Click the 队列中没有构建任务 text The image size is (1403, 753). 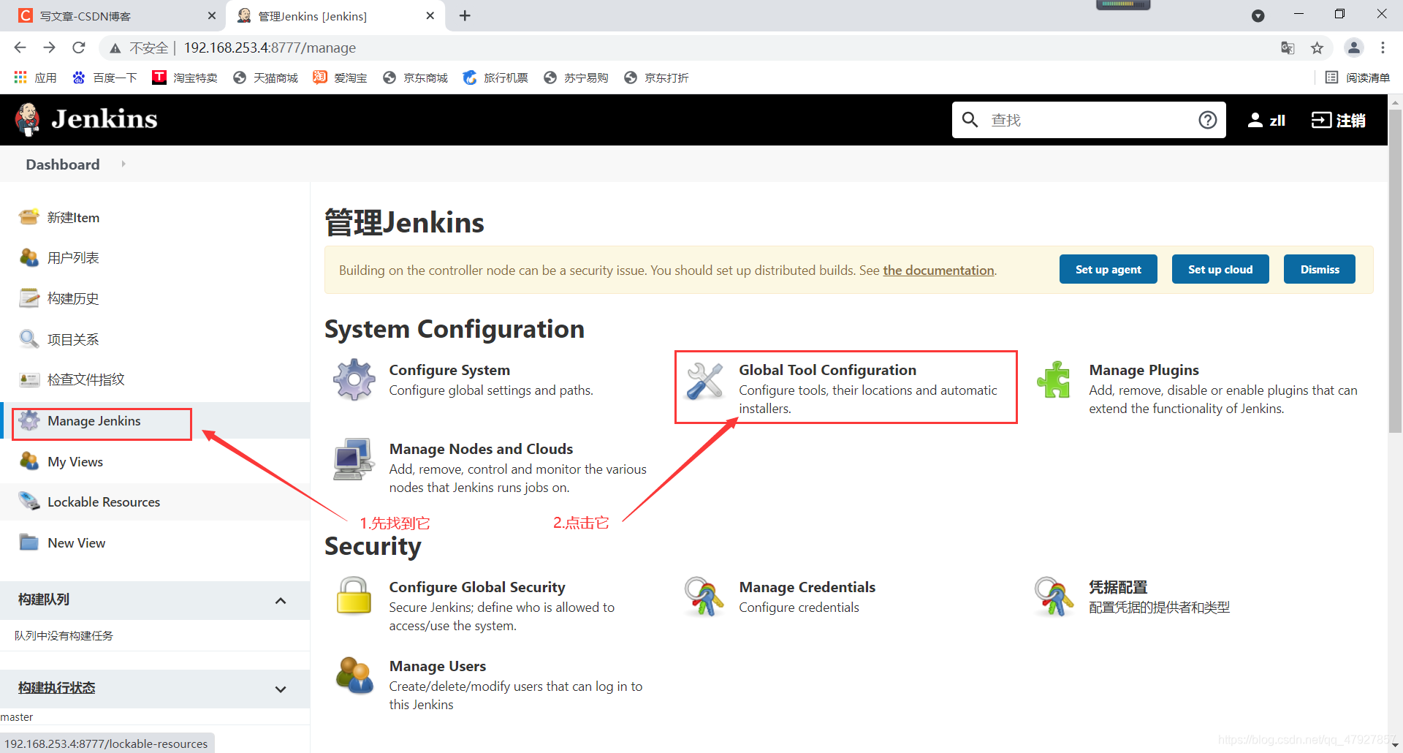tap(64, 635)
